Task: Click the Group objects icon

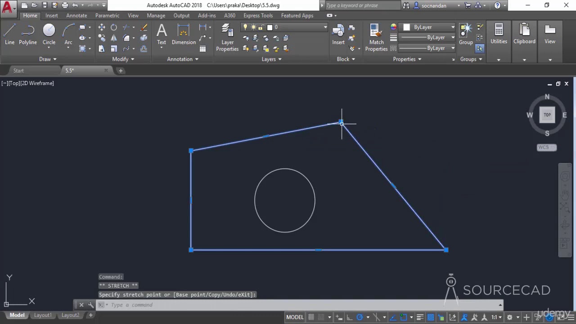Action: pos(466,34)
